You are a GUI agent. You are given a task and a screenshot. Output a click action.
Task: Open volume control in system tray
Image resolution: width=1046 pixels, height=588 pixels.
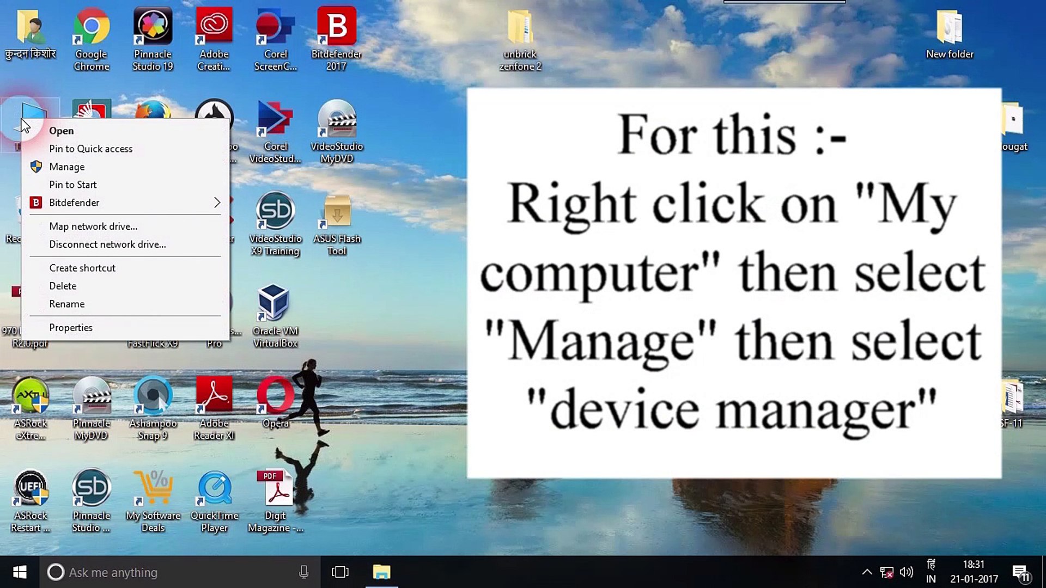point(906,572)
